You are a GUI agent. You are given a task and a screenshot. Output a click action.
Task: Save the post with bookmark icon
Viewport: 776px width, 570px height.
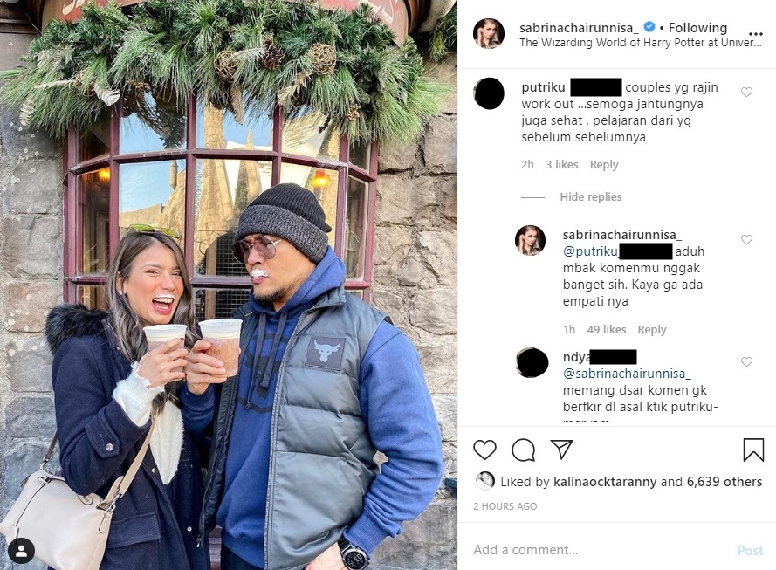pyautogui.click(x=753, y=450)
